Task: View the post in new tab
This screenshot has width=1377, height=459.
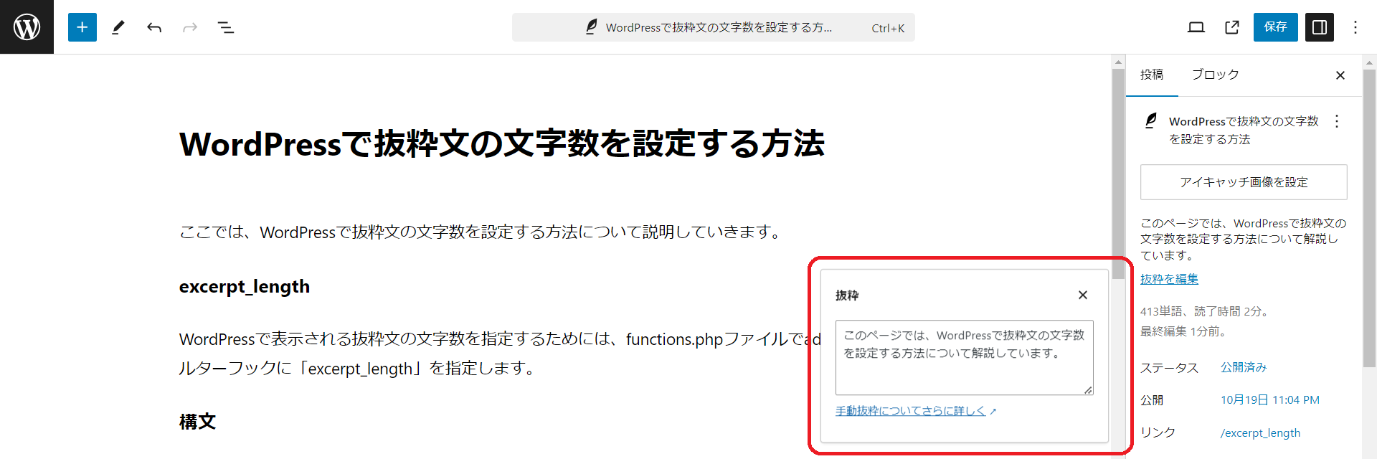Action: pyautogui.click(x=1232, y=27)
